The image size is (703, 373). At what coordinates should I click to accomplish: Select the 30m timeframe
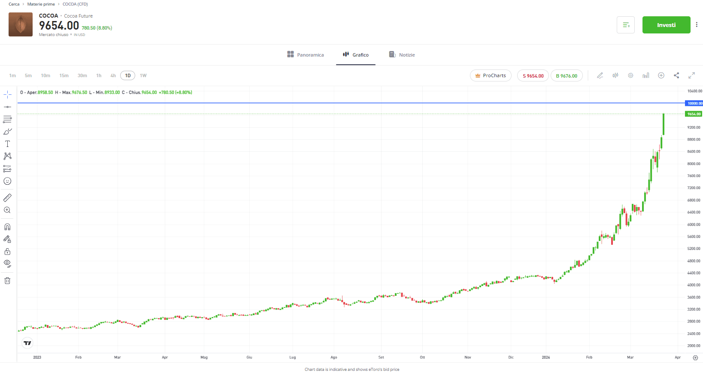(x=82, y=75)
